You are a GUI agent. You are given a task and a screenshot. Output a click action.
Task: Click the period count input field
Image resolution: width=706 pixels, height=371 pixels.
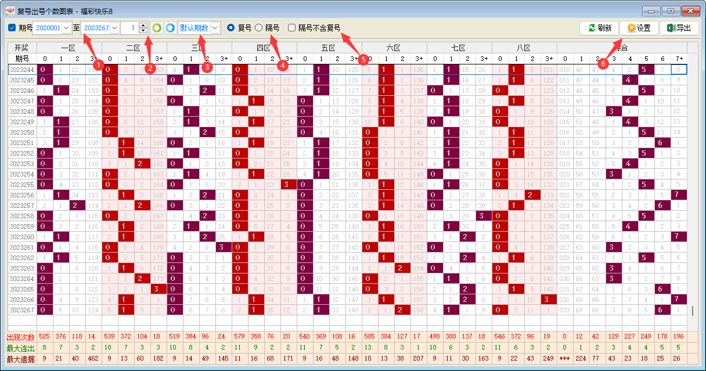pos(129,28)
